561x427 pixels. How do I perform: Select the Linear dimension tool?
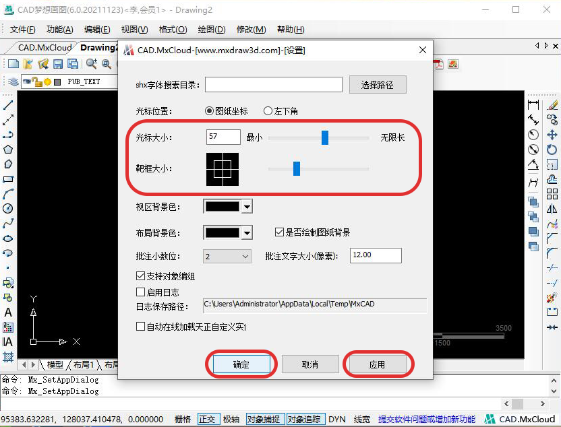click(x=533, y=104)
